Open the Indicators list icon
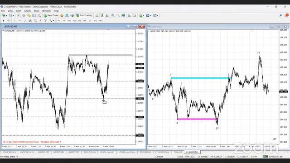 141,15
